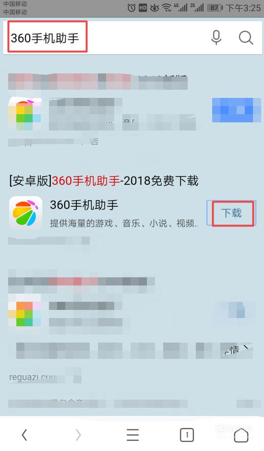The height and width of the screenshot is (451, 264).
Task: Tap the home icon in bottom bar
Action: point(241,435)
